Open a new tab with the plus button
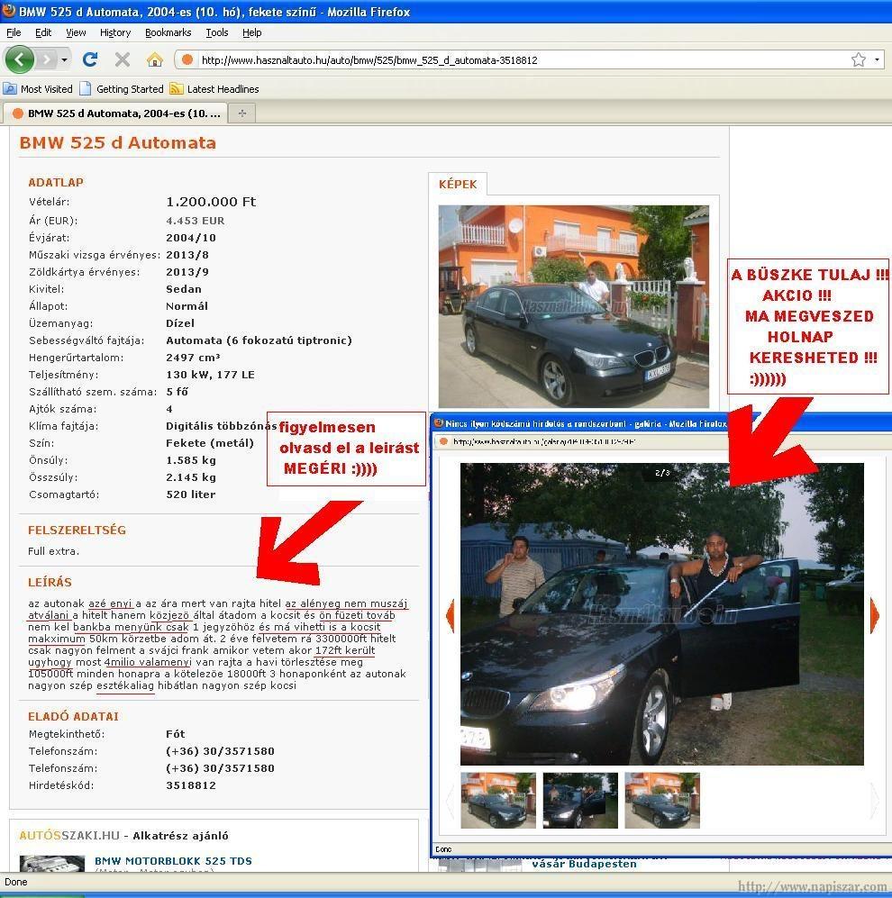The width and height of the screenshot is (892, 898). click(241, 113)
